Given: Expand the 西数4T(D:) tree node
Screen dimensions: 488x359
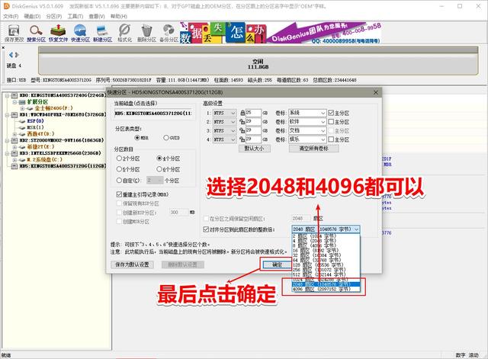Looking at the screenshot, I should coord(14,134).
